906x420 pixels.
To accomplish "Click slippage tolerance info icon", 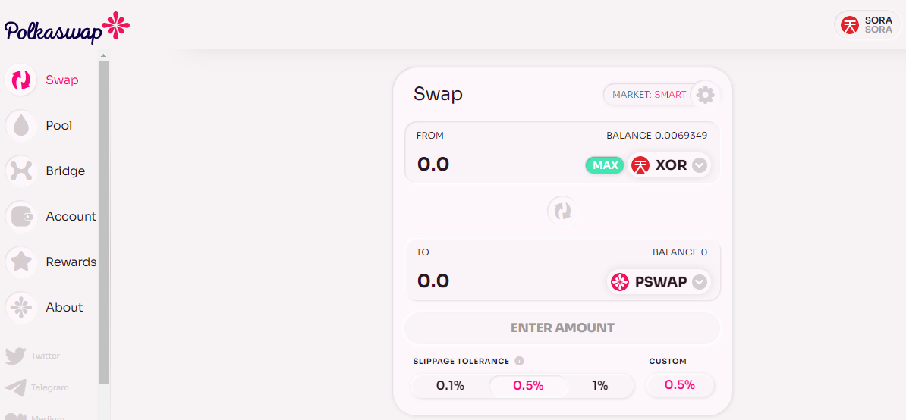I will pos(519,361).
